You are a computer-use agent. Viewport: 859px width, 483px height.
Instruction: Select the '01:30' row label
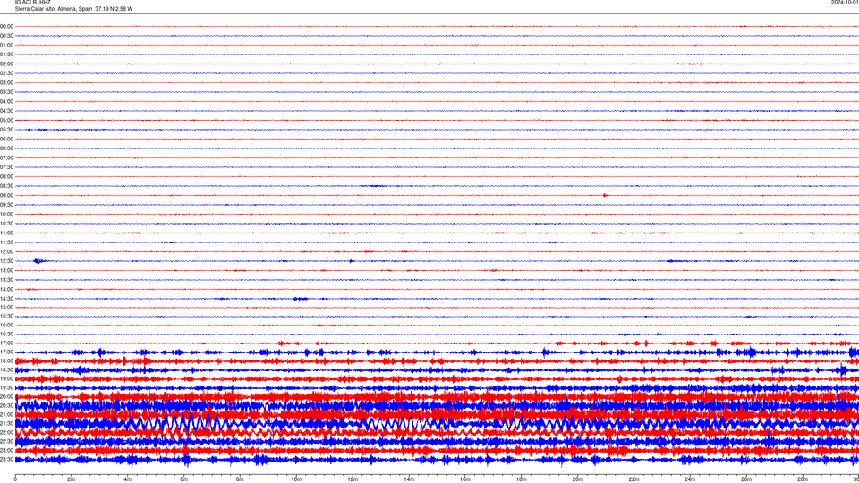[6, 55]
